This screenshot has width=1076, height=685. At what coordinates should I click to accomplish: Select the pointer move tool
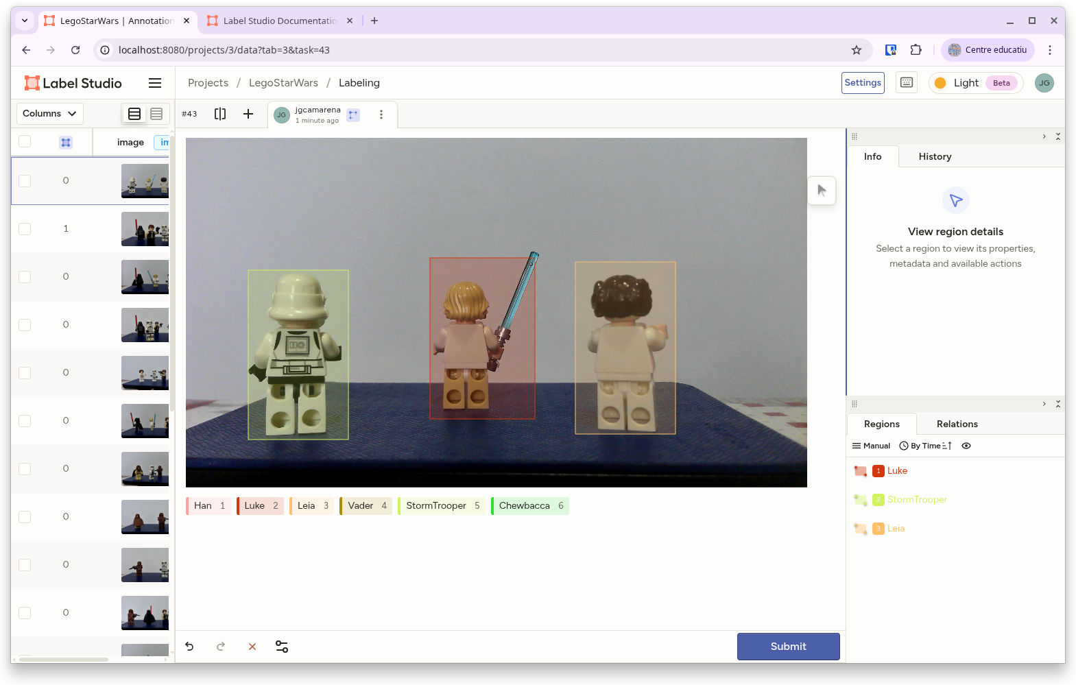click(x=822, y=191)
